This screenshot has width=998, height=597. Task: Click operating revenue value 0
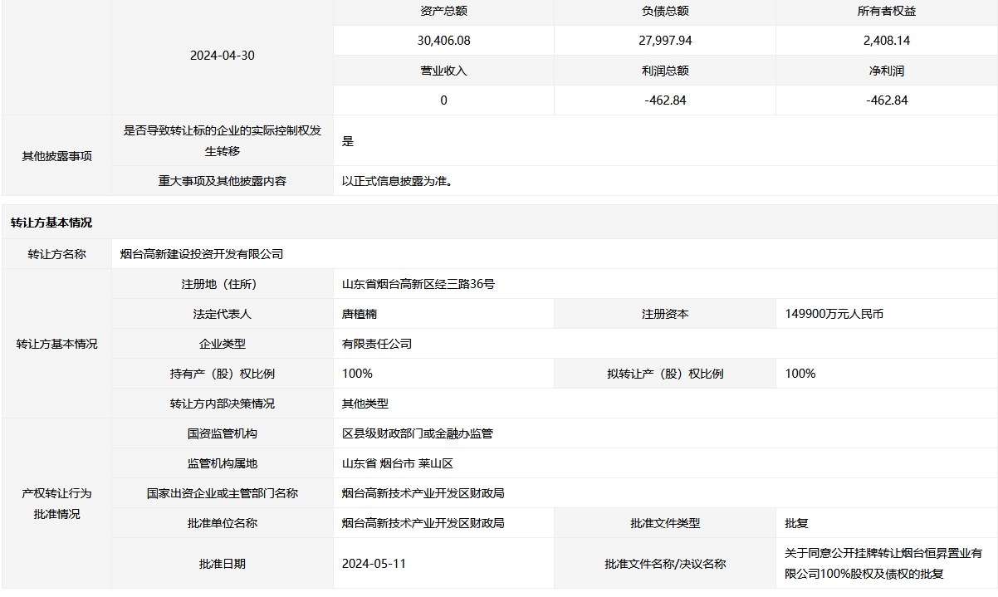(443, 100)
